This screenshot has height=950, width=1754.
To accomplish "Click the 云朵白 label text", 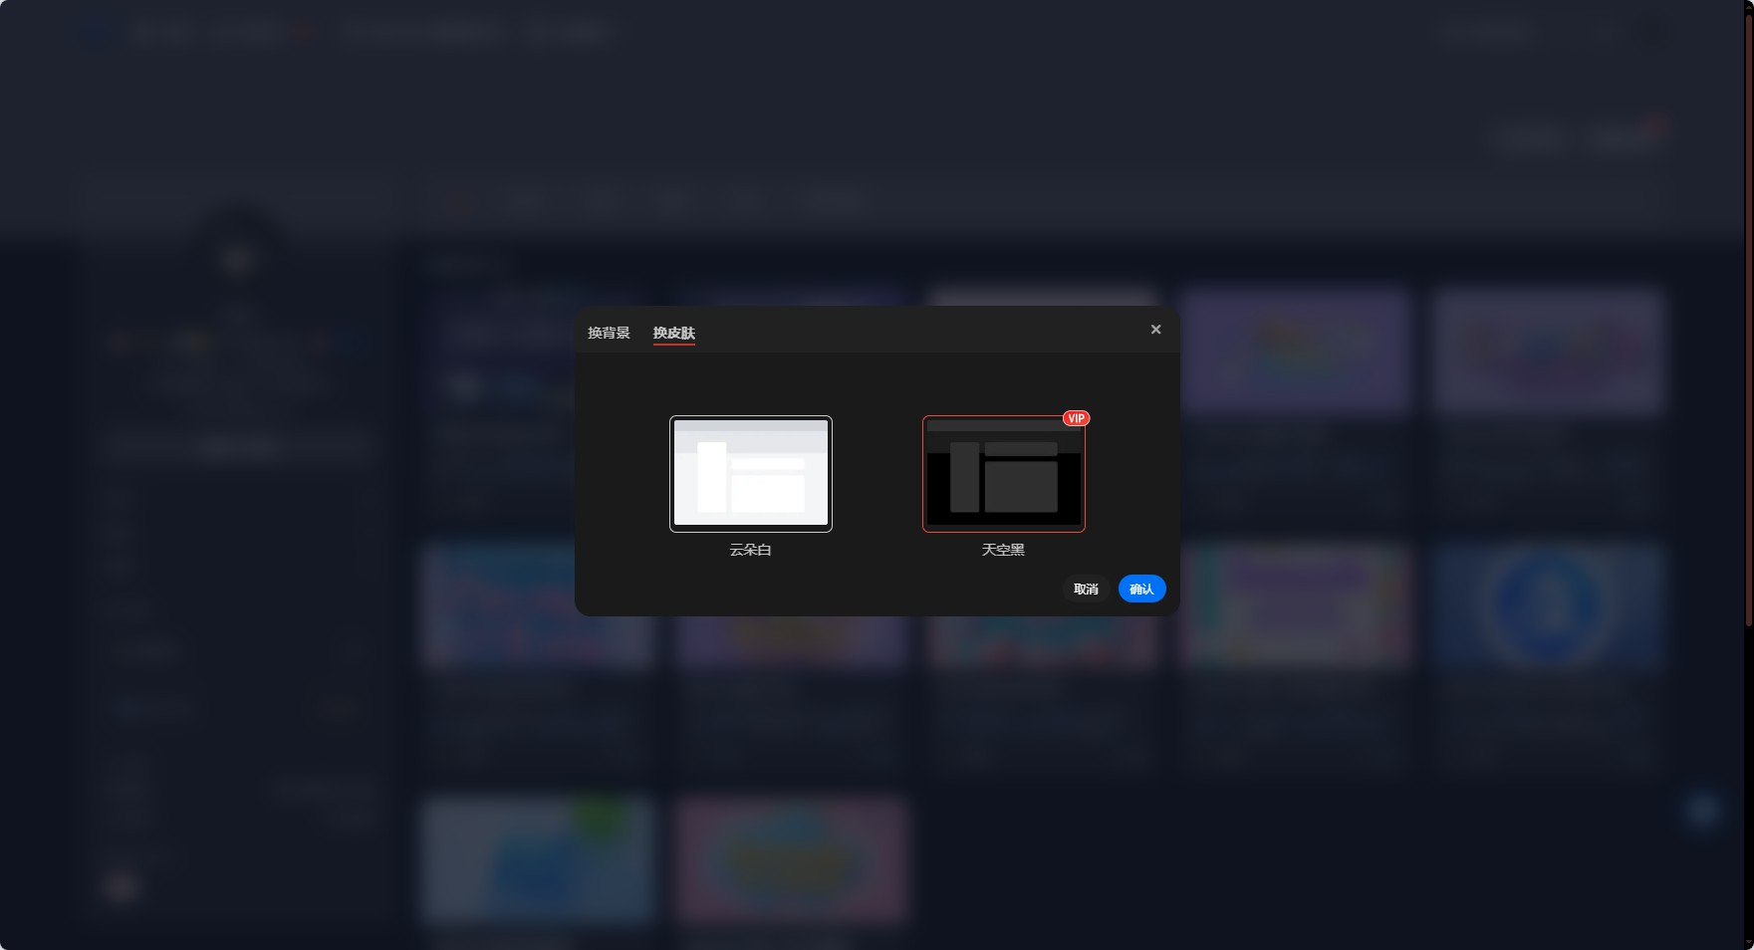I will point(751,550).
